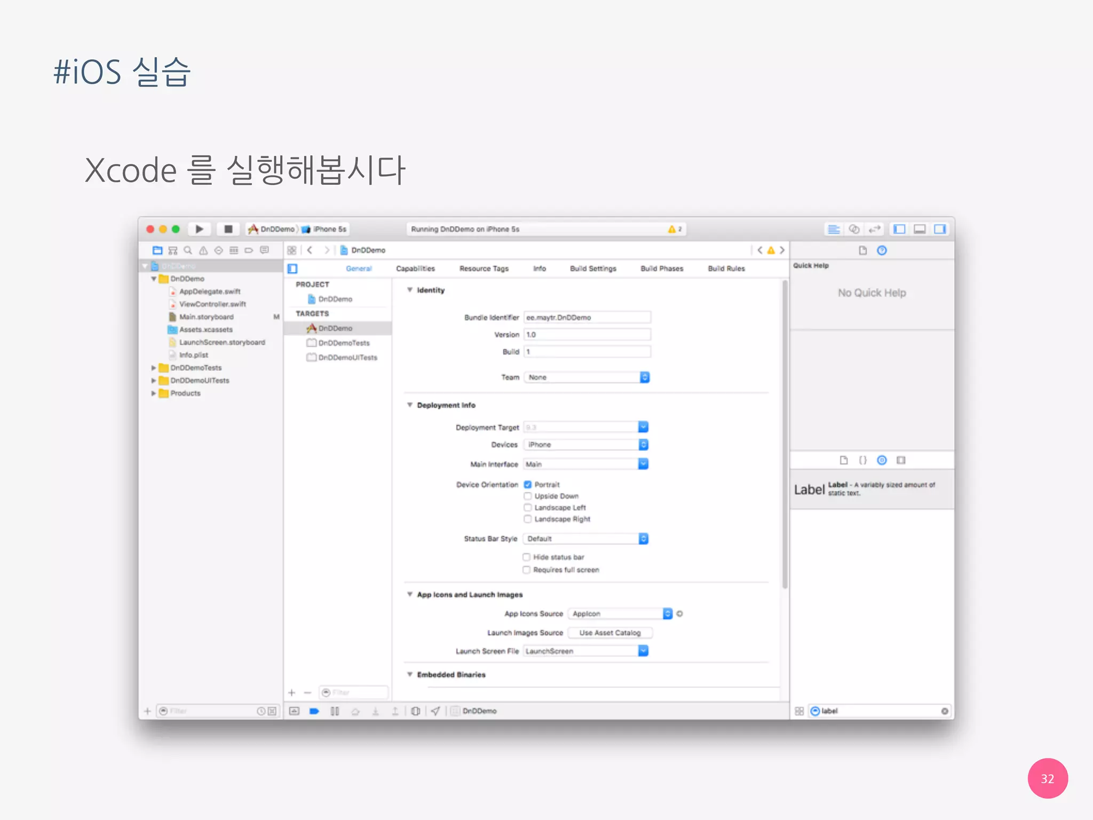Toggle the Navigator panel visibility

click(899, 229)
